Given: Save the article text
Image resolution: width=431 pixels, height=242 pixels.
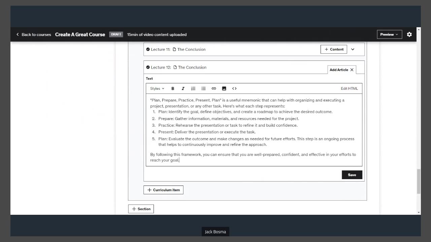Looking at the screenshot, I should click(352, 175).
